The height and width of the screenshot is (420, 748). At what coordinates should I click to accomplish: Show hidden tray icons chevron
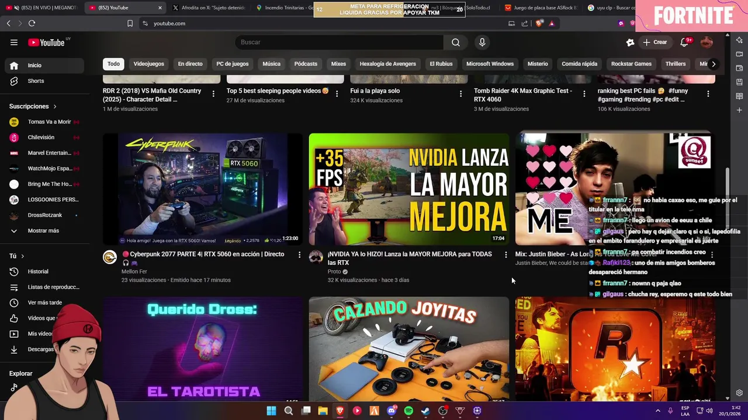[657, 411]
